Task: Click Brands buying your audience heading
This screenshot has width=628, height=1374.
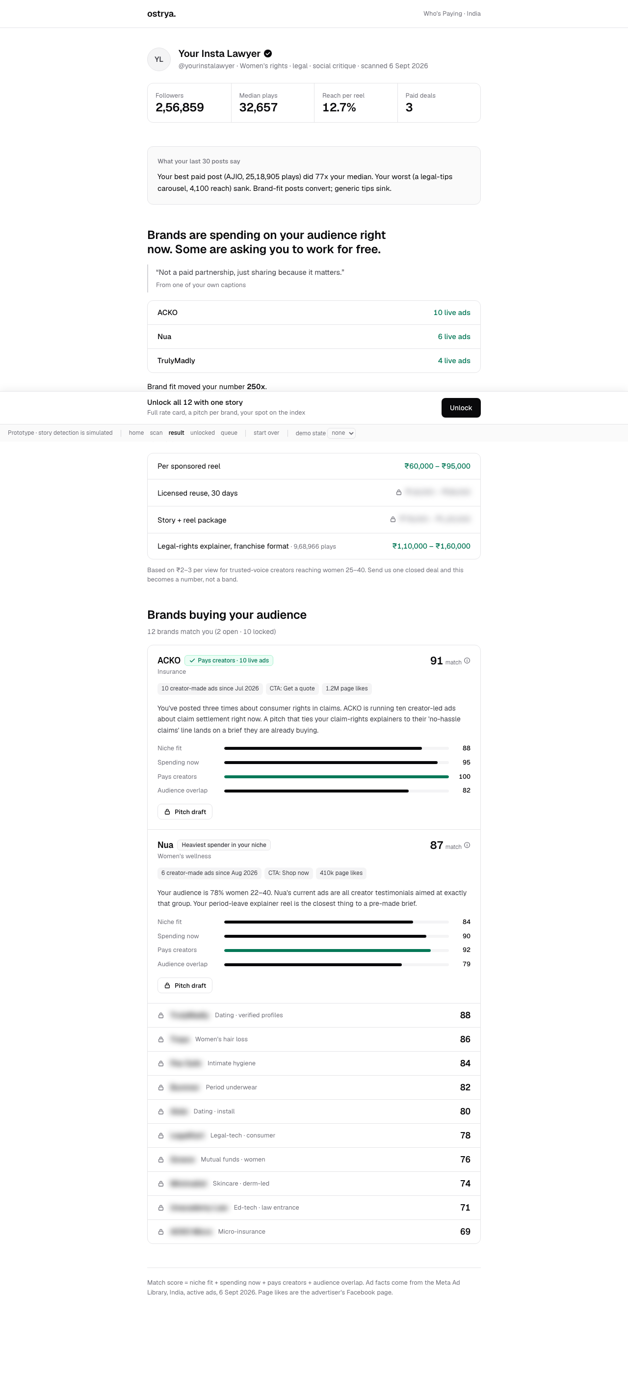Action: [x=227, y=615]
